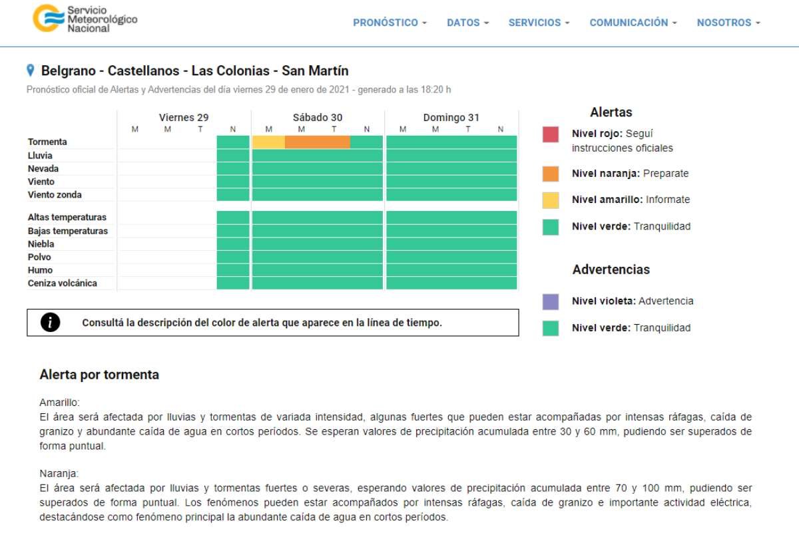The width and height of the screenshot is (799, 535).
Task: Click the black info circle icon
Action: tap(50, 323)
